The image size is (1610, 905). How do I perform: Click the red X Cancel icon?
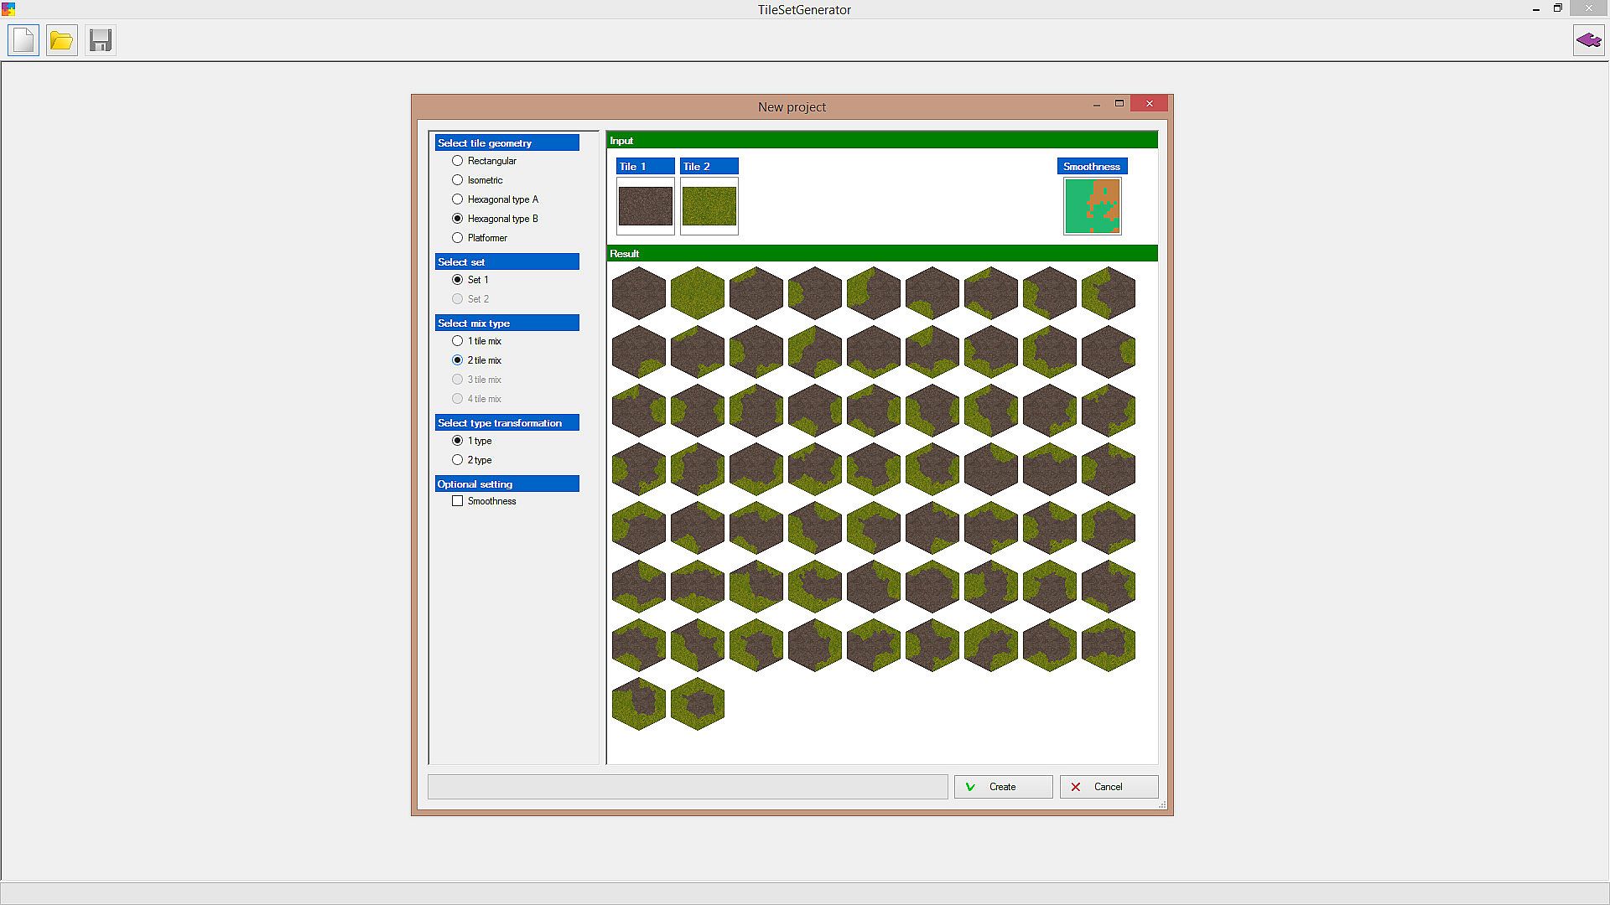[x=1076, y=787]
